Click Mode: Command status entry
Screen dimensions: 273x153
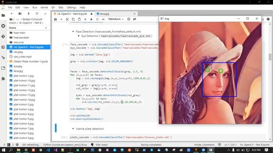click(204, 144)
